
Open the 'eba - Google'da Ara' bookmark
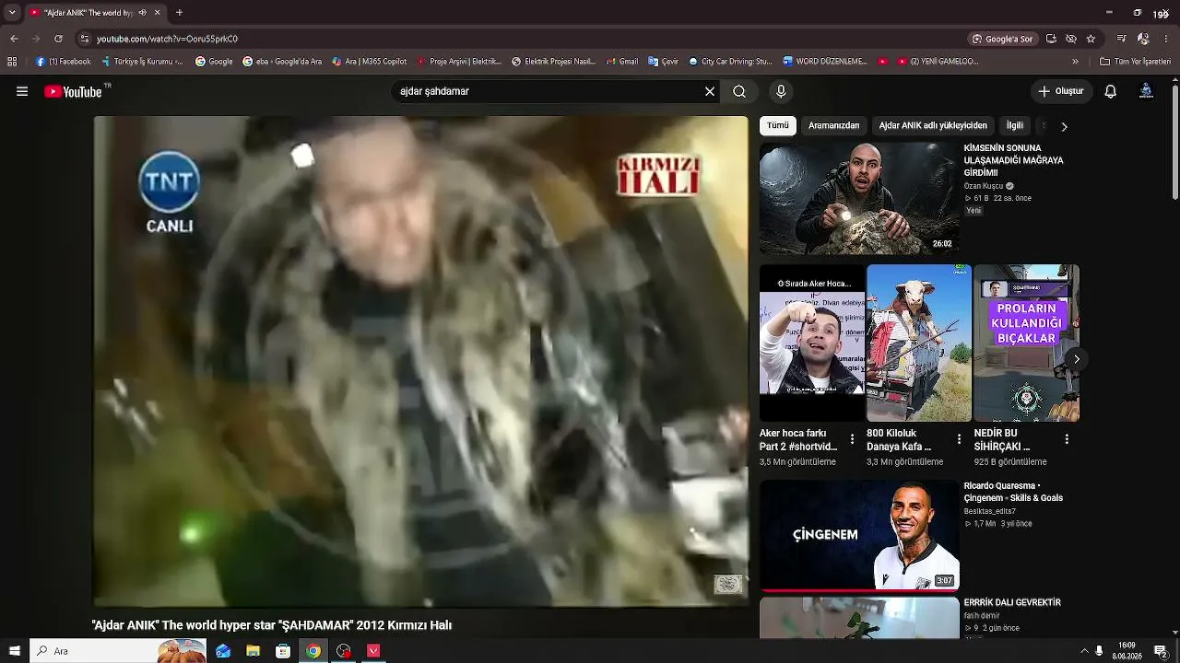(282, 62)
